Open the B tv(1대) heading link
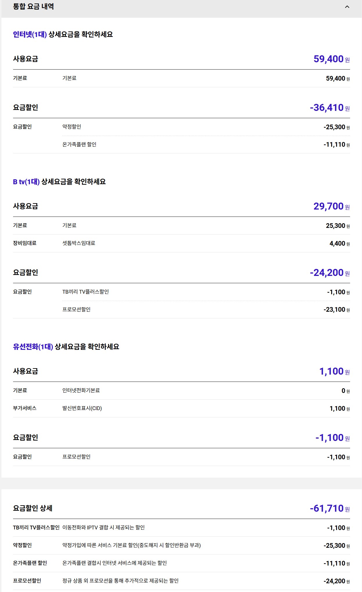This screenshot has width=362, height=592. click(x=26, y=182)
